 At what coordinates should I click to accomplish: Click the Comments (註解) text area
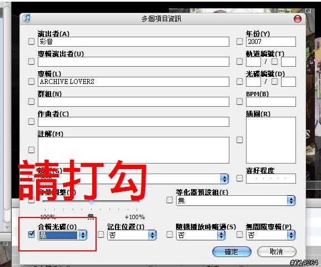coord(133,150)
